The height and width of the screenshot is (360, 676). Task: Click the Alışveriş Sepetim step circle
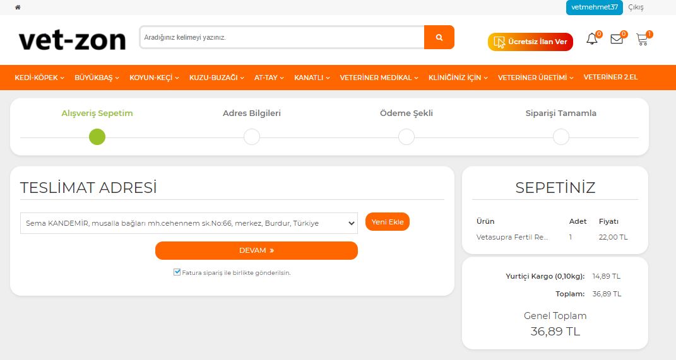point(97,137)
